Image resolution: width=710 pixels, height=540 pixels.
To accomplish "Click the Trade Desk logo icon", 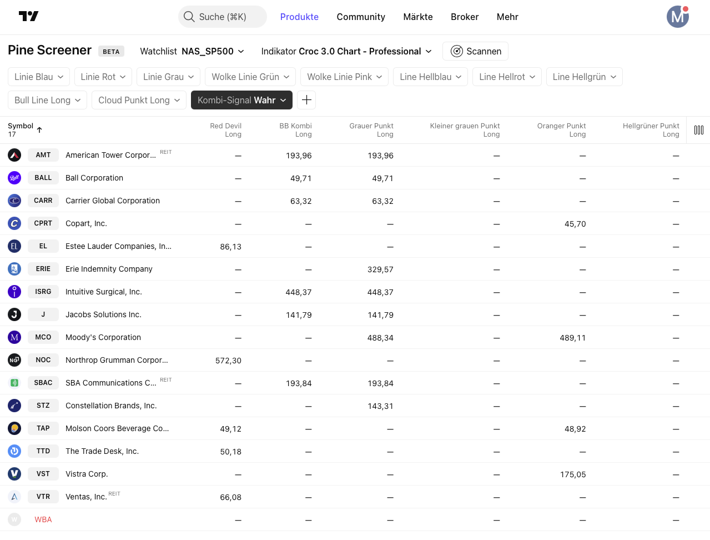I will coord(14,451).
